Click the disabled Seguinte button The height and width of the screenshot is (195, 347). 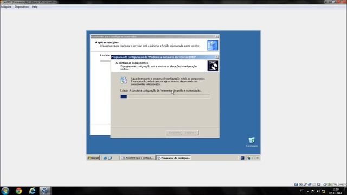(x=190, y=132)
